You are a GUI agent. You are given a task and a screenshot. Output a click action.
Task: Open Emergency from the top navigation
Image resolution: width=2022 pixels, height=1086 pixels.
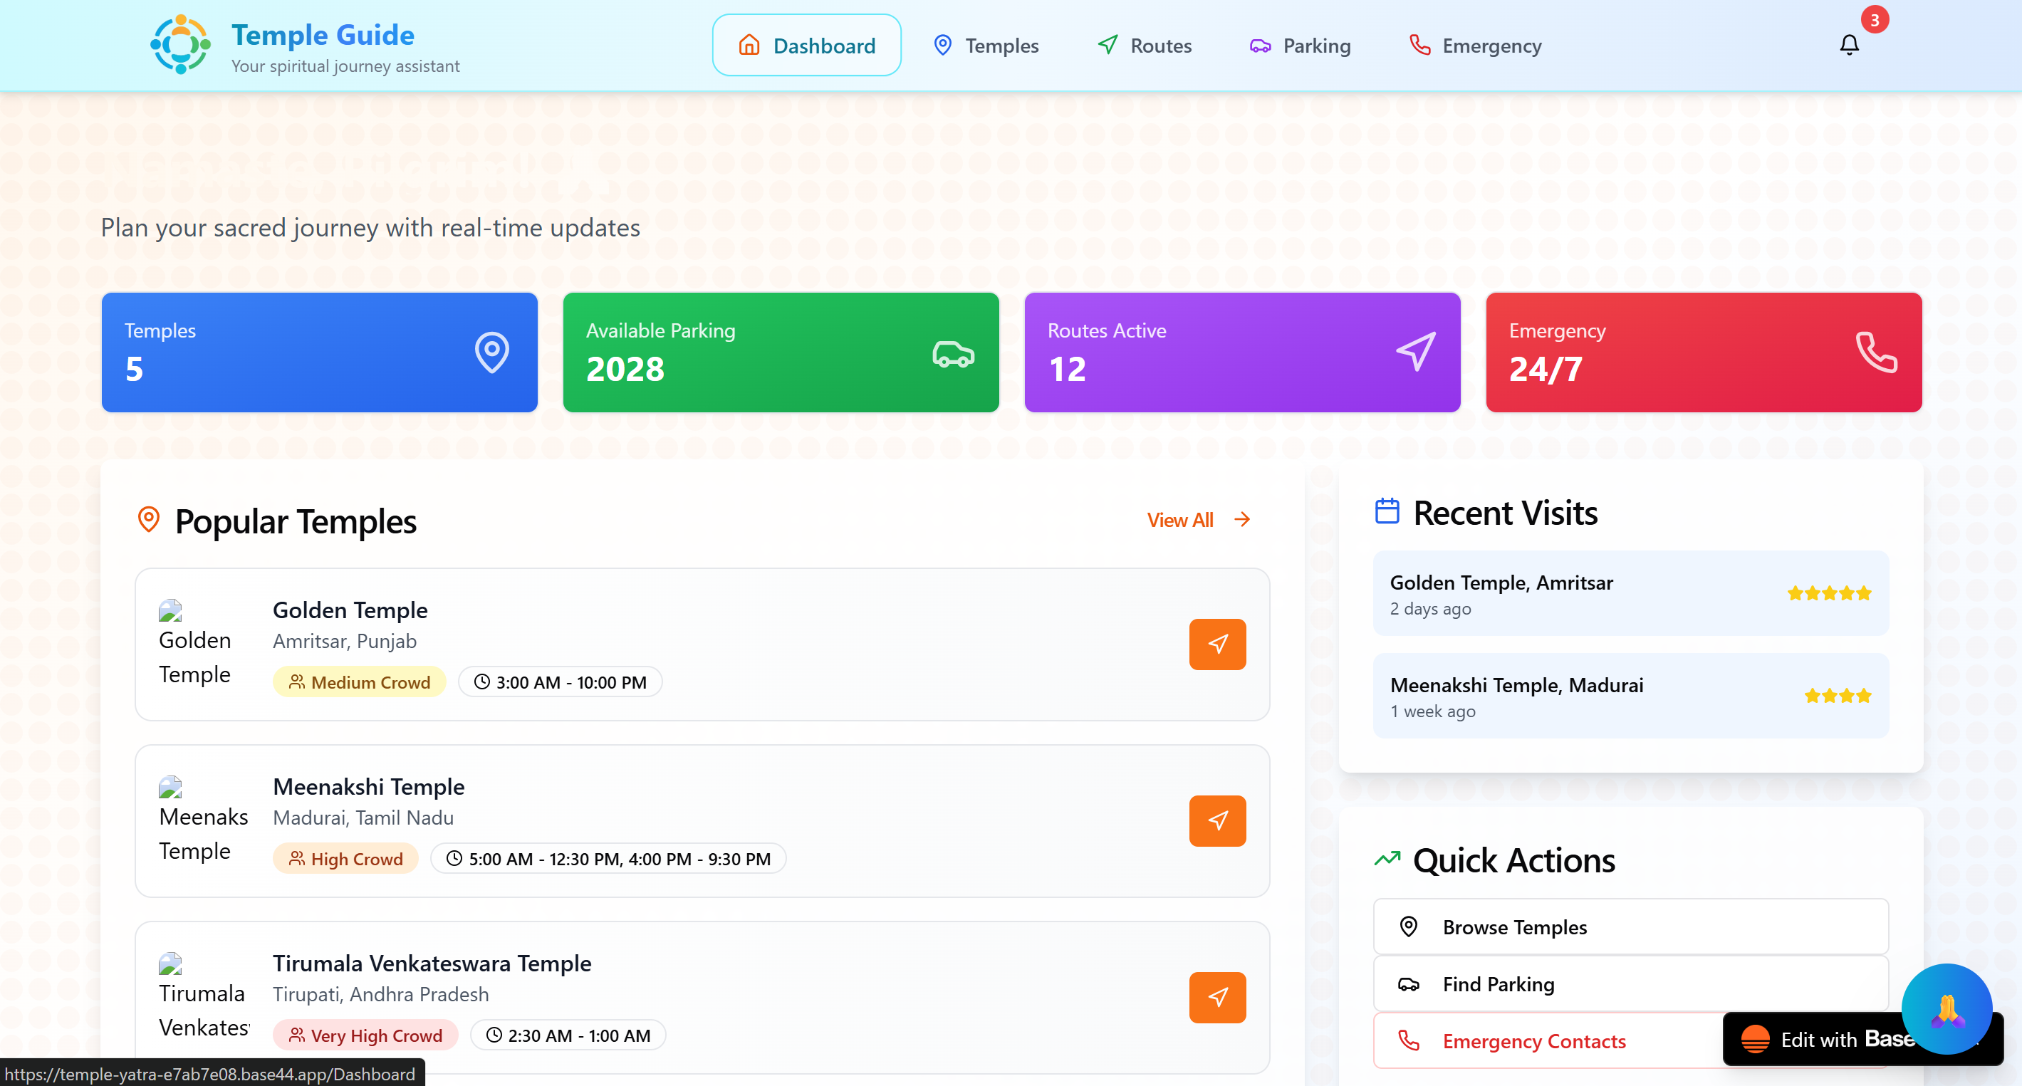click(1476, 46)
